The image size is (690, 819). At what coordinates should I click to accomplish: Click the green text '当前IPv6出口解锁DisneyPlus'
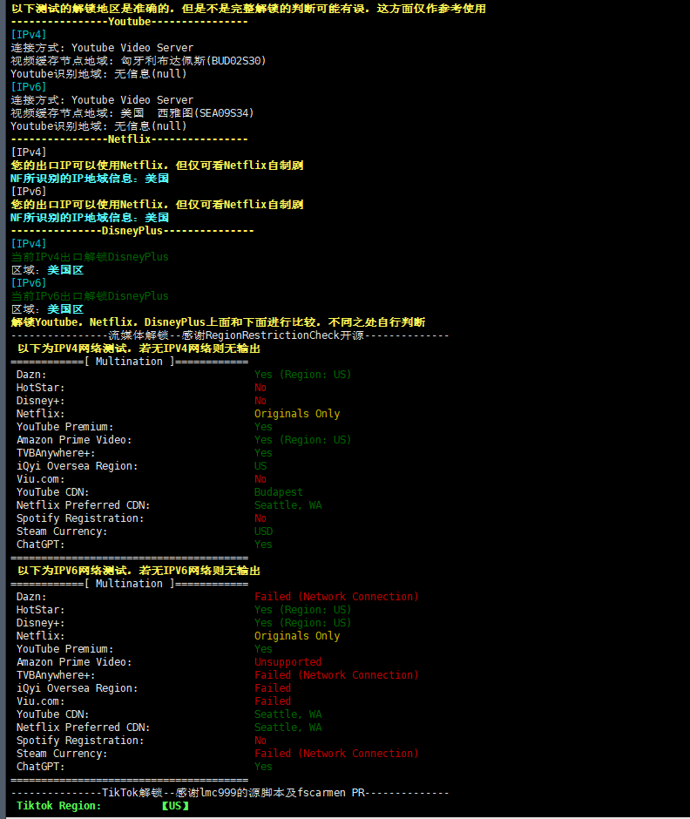coord(90,296)
